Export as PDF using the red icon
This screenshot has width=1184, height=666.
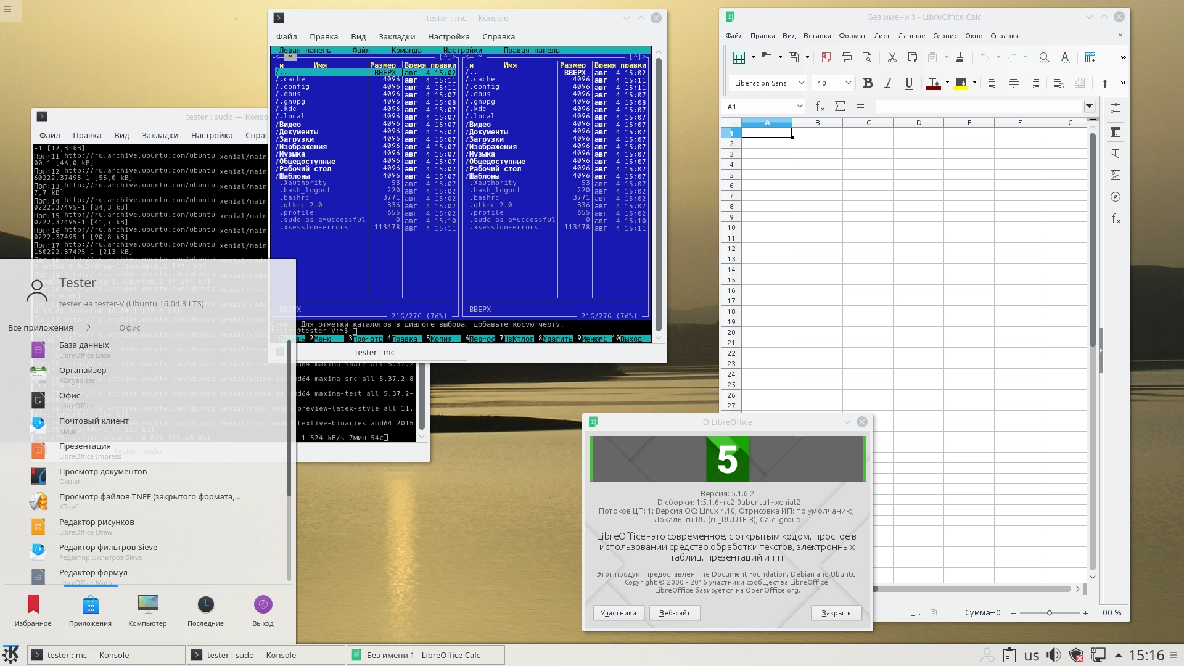coord(826,57)
